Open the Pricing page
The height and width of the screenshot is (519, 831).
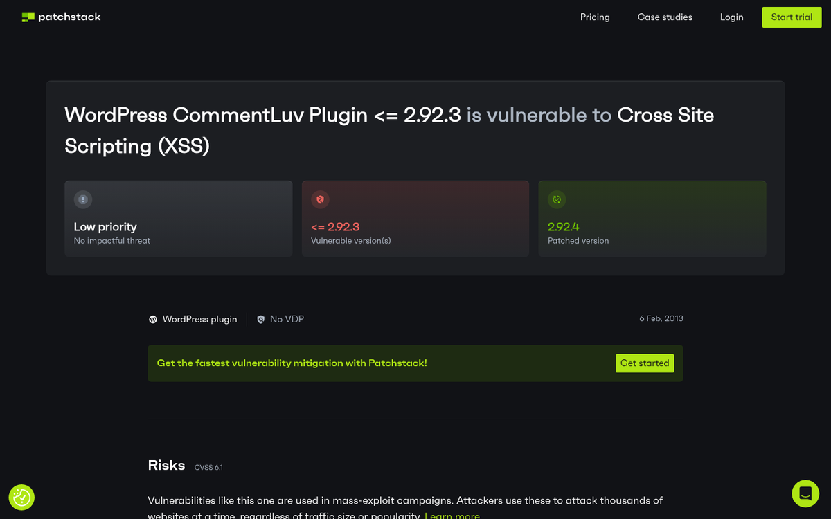(595, 17)
